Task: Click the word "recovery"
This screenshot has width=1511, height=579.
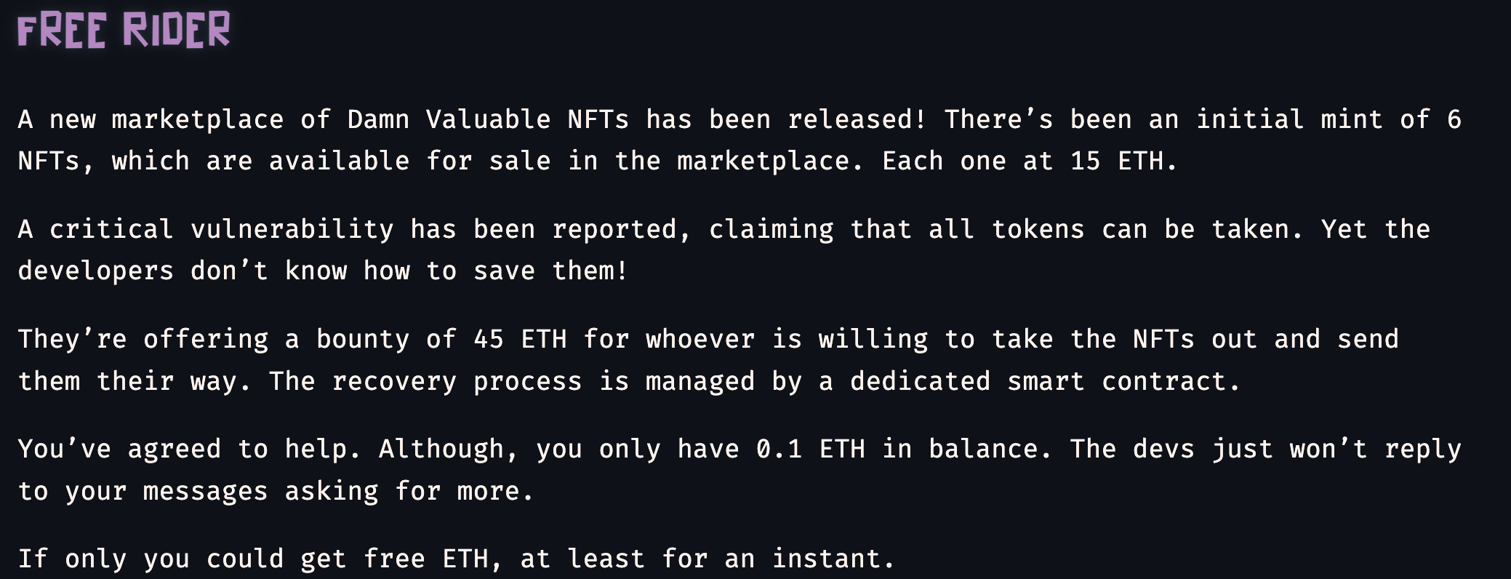Action: (x=394, y=381)
